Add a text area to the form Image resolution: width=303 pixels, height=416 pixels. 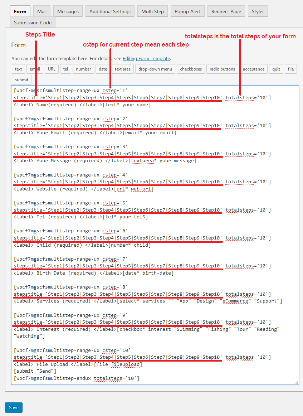[x=122, y=69]
